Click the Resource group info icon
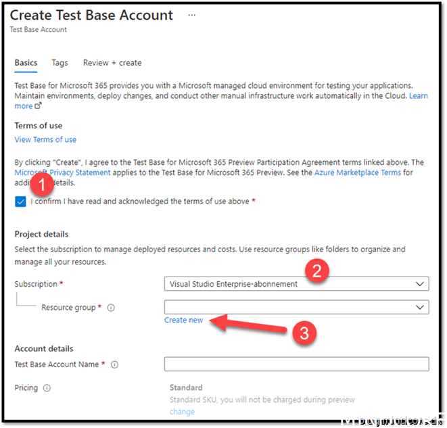This screenshot has height=428, width=447. pyautogui.click(x=111, y=308)
